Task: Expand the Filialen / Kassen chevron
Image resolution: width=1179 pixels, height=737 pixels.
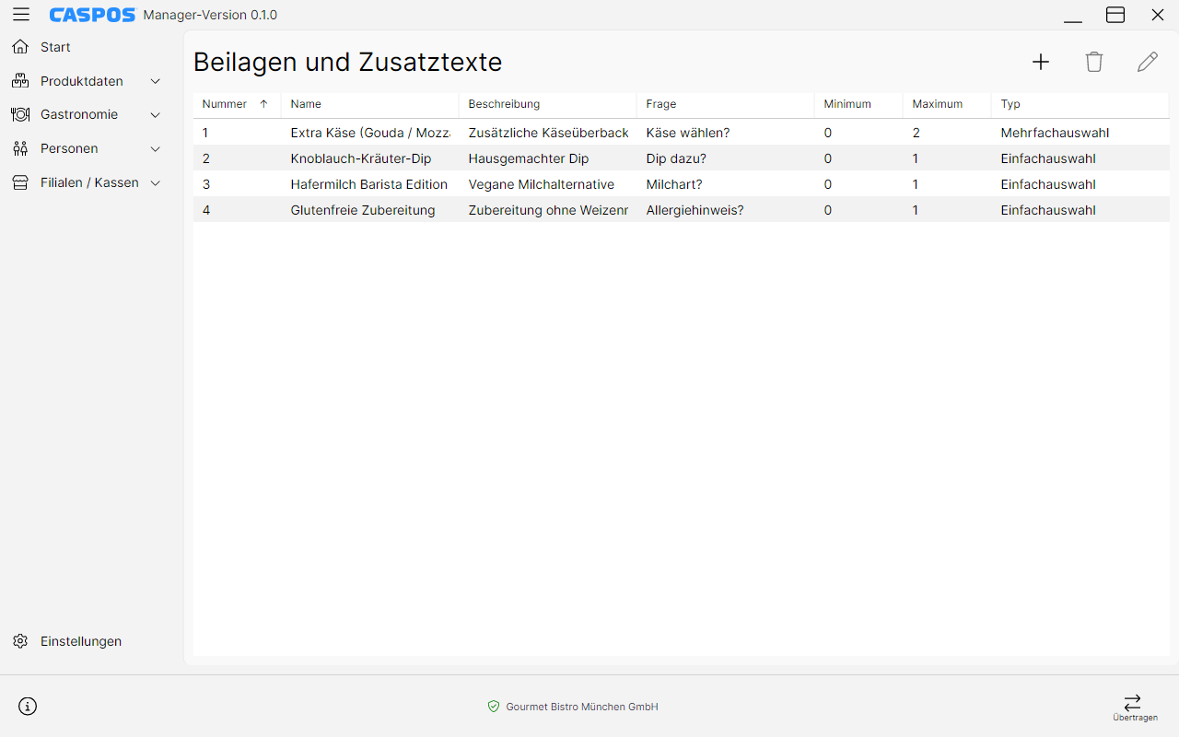Action: (156, 182)
